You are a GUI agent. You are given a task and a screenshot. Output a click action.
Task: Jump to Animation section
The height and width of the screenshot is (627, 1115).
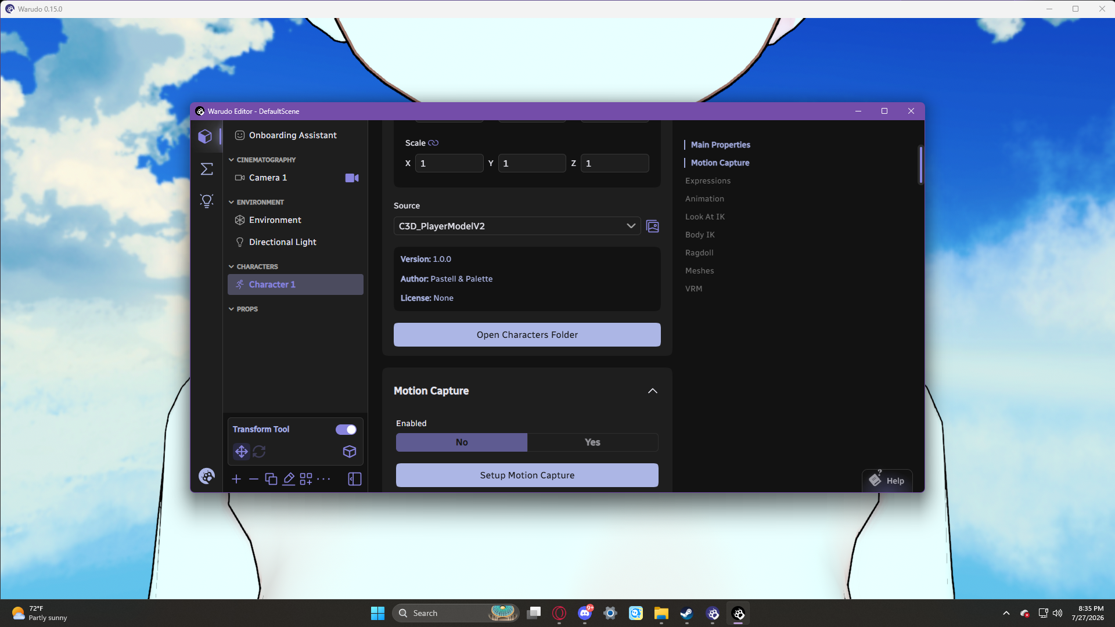[x=704, y=199]
